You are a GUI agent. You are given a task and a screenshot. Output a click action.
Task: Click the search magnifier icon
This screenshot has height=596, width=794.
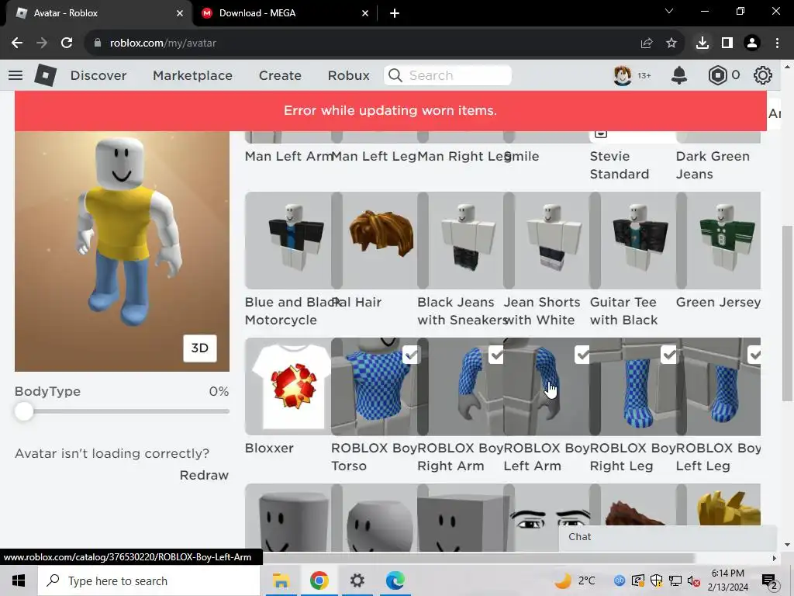click(x=395, y=75)
